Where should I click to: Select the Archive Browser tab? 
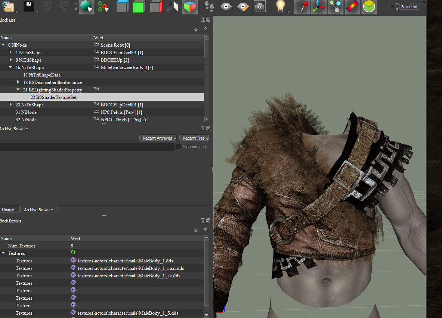coord(38,210)
